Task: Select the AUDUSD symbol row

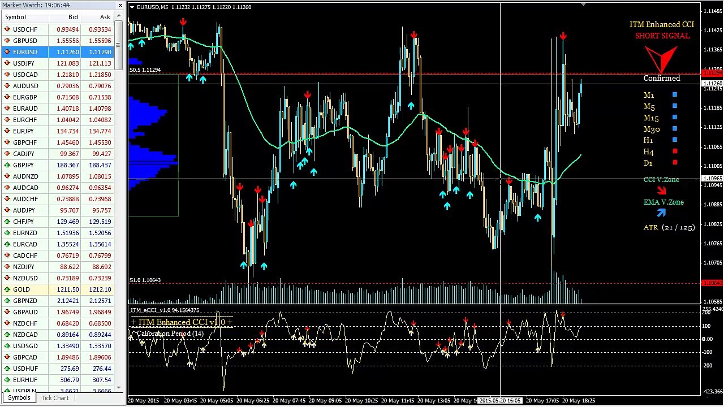Action: (x=57, y=86)
